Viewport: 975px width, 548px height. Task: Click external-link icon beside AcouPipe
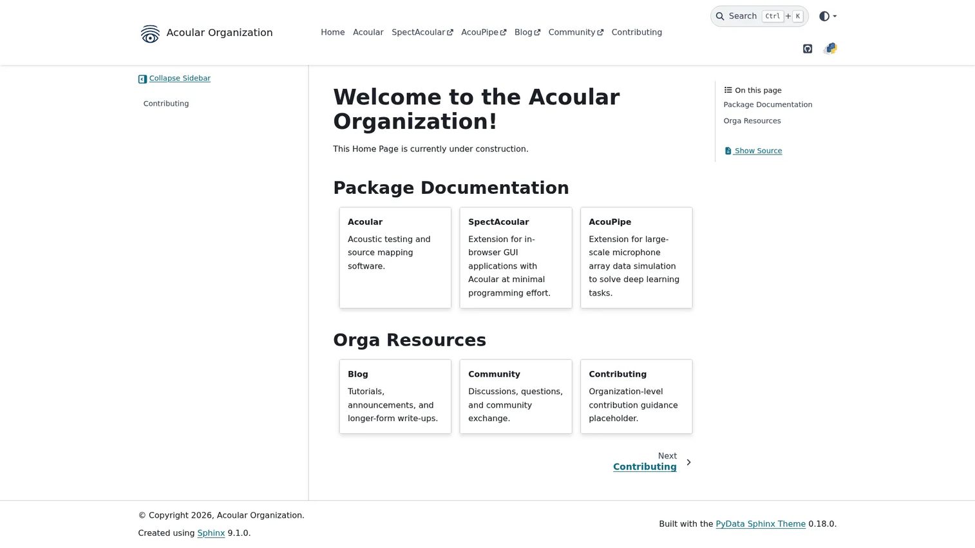point(503,32)
